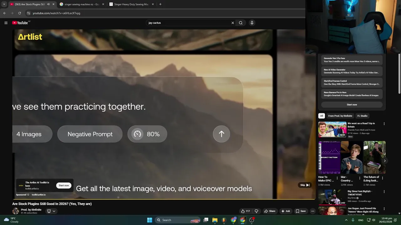Viewport: 401px width, 225px height.
Task: Open a new browser tab
Action: pyautogui.click(x=160, y=4)
